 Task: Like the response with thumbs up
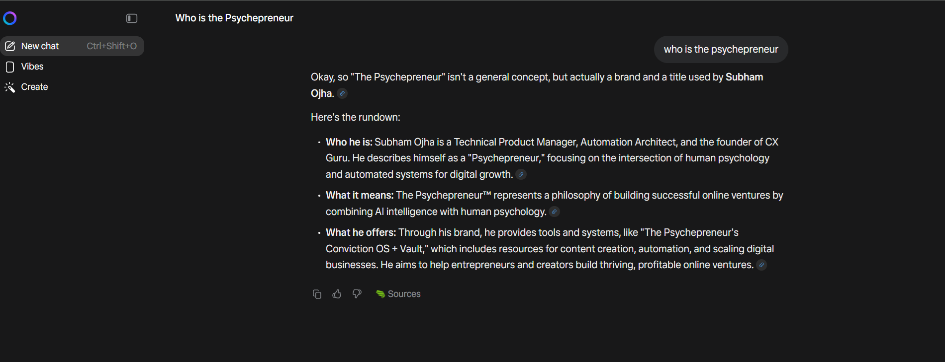[337, 294]
